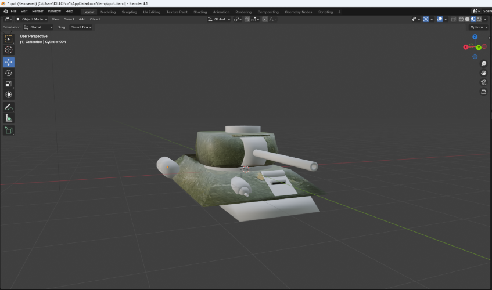The height and width of the screenshot is (290, 492).
Task: Open the pivot point dropdown
Action: tap(238, 19)
